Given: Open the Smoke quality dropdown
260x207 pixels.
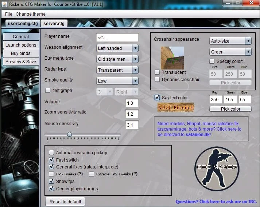Looking at the screenshot, I should click(117, 81).
